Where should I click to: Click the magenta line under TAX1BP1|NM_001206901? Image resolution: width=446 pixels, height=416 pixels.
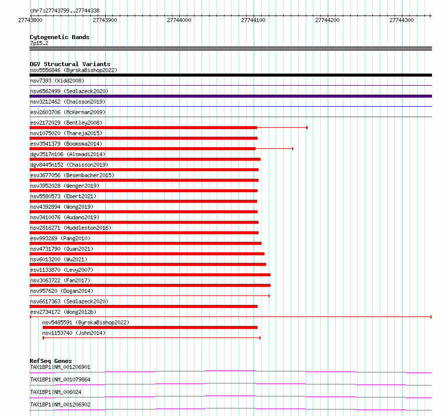click(x=231, y=371)
